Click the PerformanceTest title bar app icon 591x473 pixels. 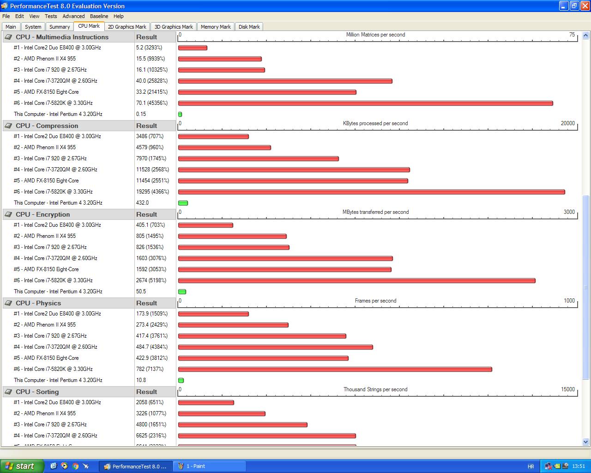point(5,6)
